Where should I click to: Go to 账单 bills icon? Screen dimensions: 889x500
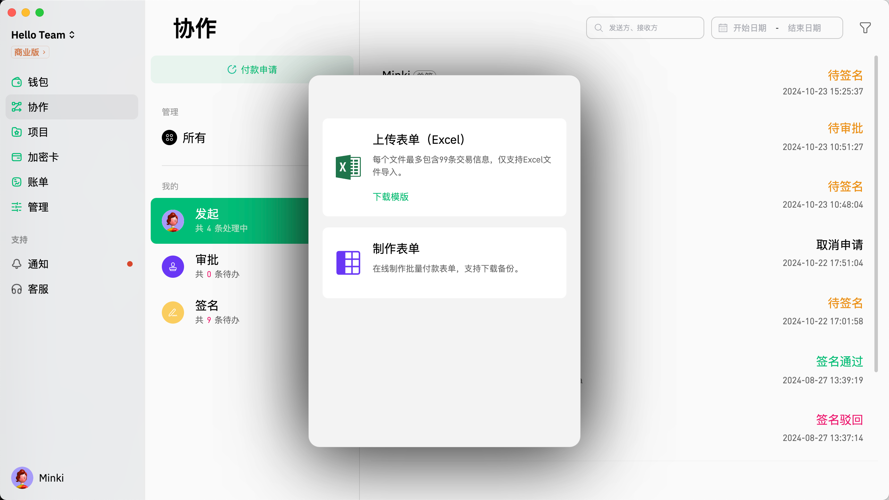(x=17, y=182)
